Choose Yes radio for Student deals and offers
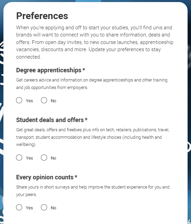Viewport: 191px width, 224px height. (x=19, y=158)
